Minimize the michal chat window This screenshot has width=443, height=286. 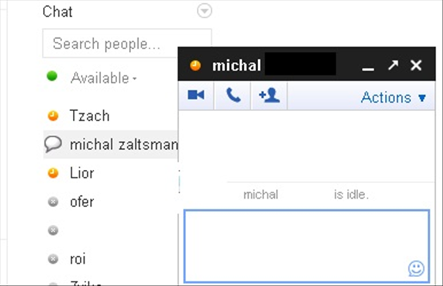point(368,68)
